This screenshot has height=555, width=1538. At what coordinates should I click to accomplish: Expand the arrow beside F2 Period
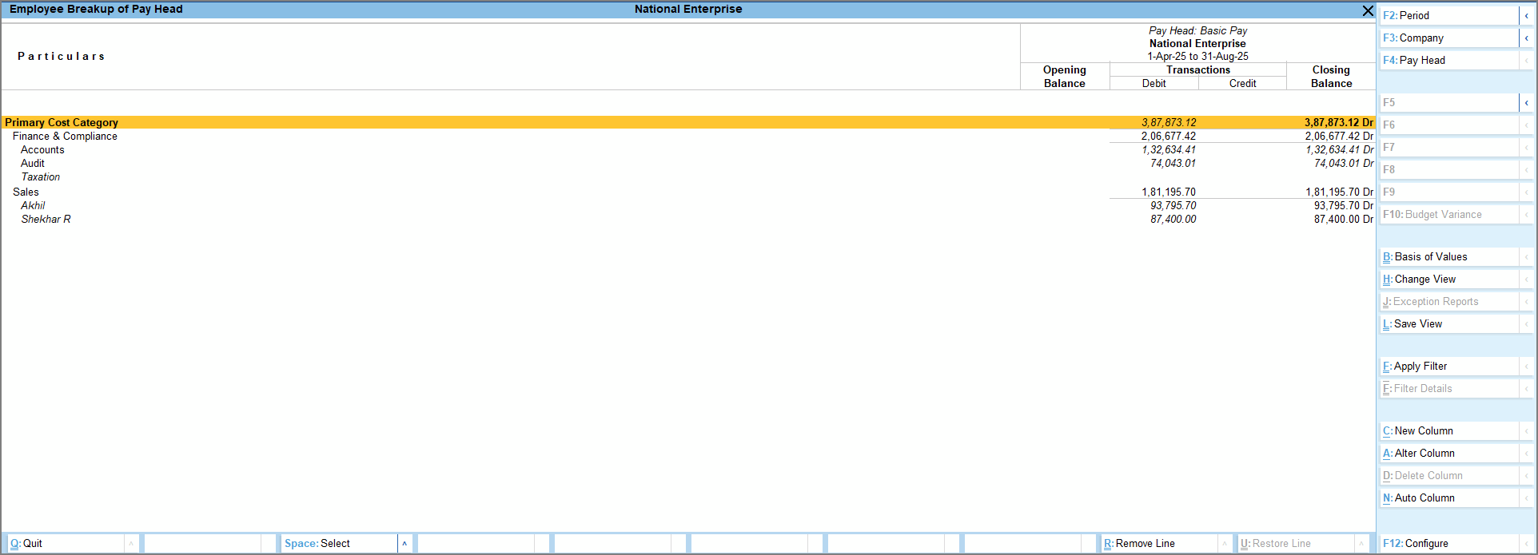pos(1526,15)
